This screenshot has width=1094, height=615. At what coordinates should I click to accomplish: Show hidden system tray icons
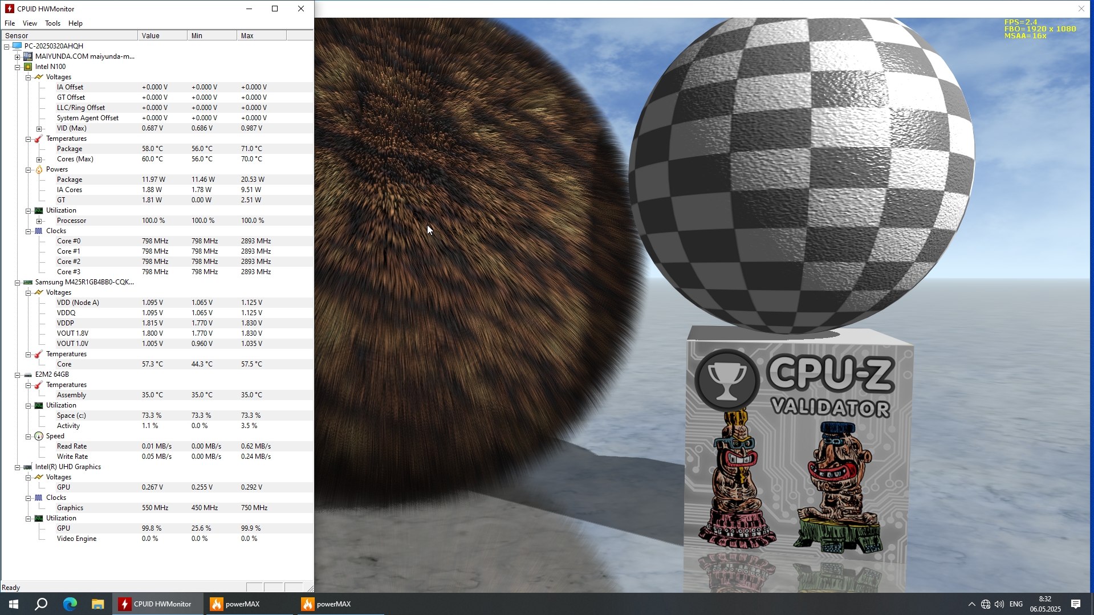pos(971,604)
